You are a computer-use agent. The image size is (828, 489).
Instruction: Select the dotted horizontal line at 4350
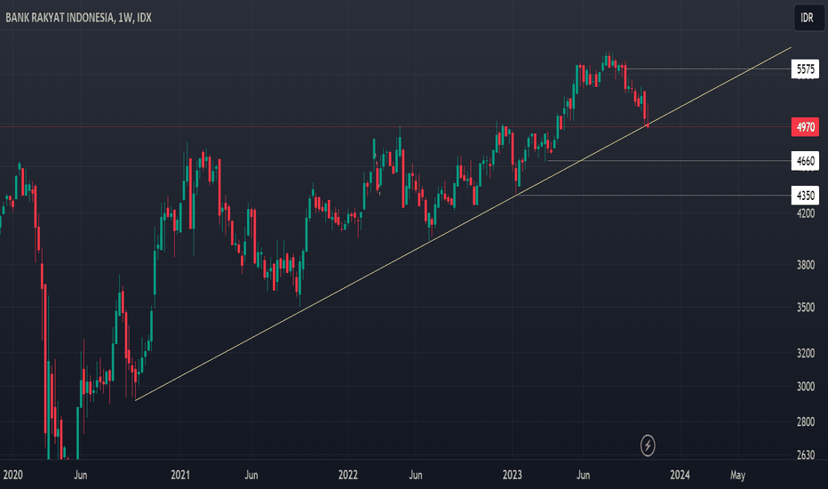click(655, 196)
